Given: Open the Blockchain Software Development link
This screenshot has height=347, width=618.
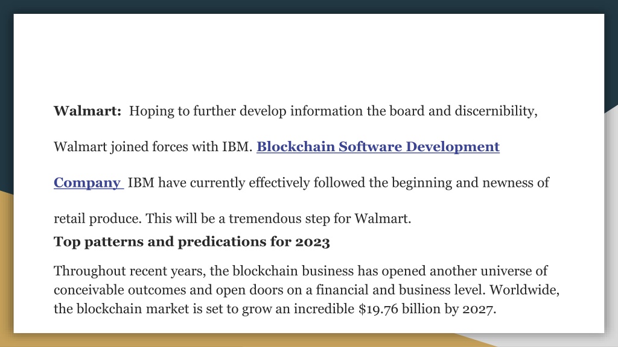Looking at the screenshot, I should pyautogui.click(x=378, y=147).
